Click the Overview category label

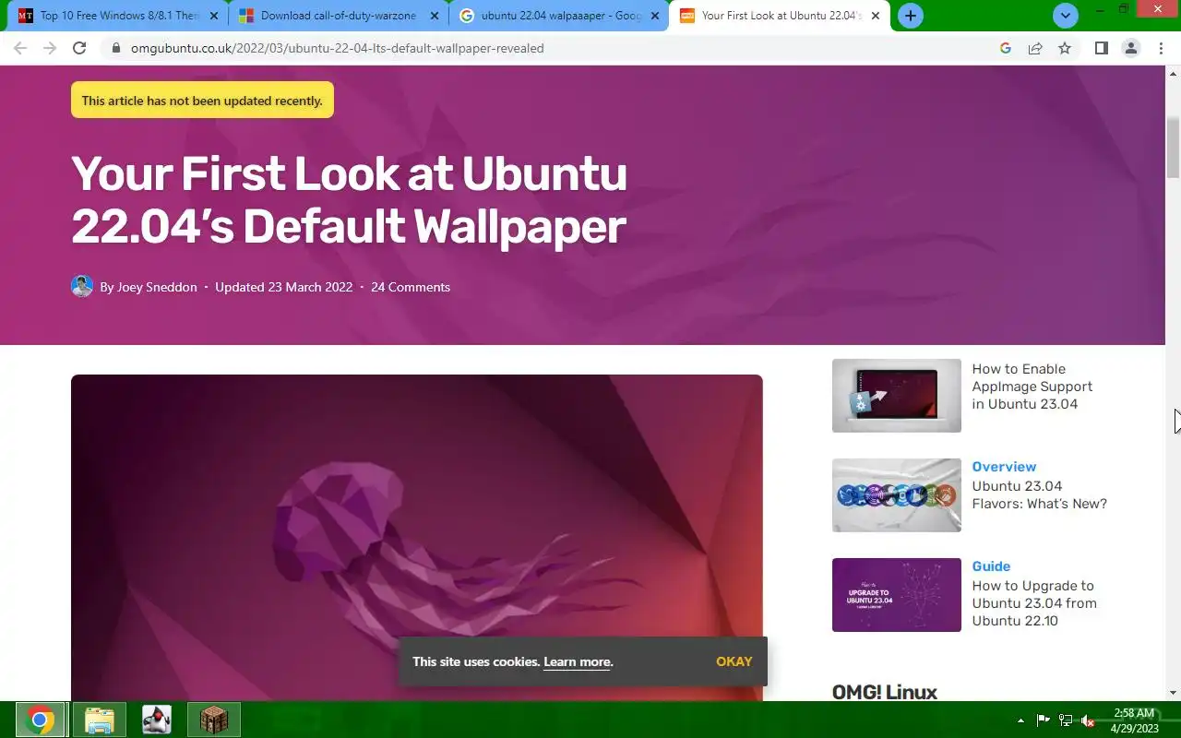[1004, 467]
